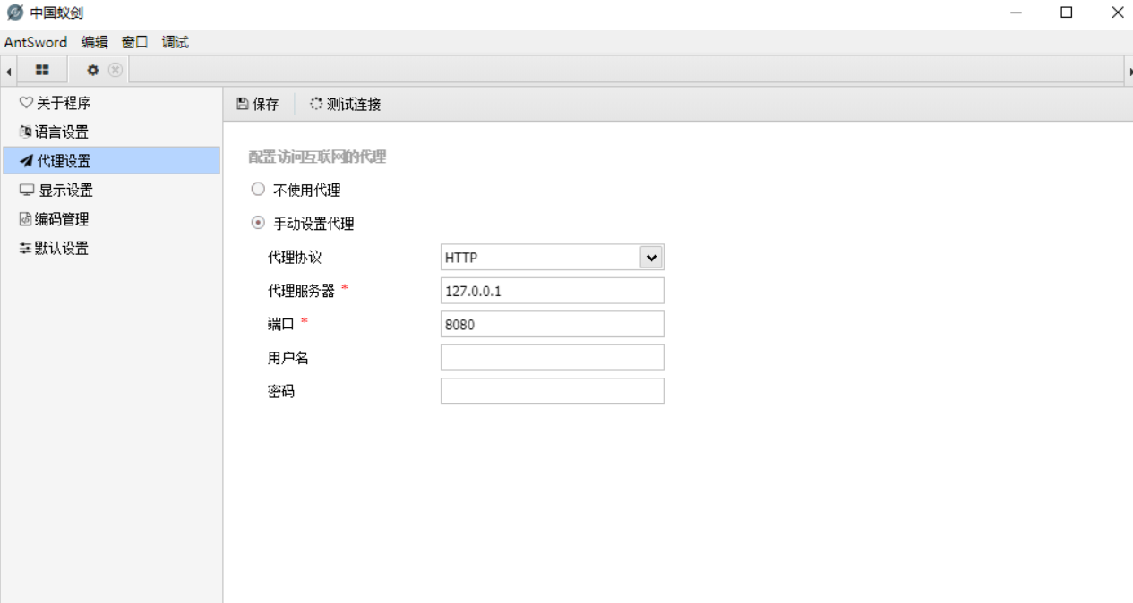This screenshot has height=603, width=1133.
Task: Open the AntSword menu
Action: [x=36, y=42]
